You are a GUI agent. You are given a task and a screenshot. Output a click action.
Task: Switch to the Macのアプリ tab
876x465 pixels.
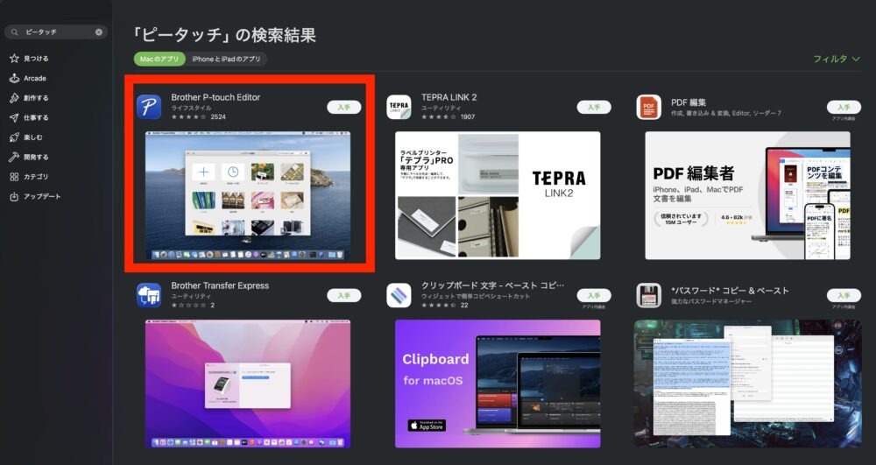click(159, 59)
